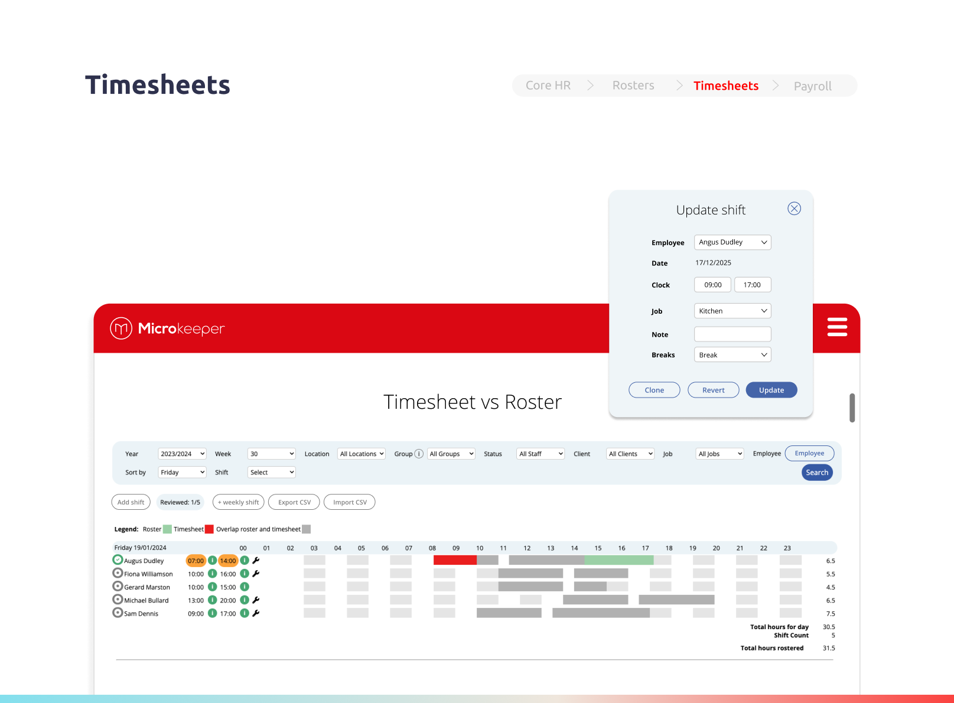The width and height of the screenshot is (954, 703).
Task: Expand the Job dropdown showing Kitchen
Action: 732,310
